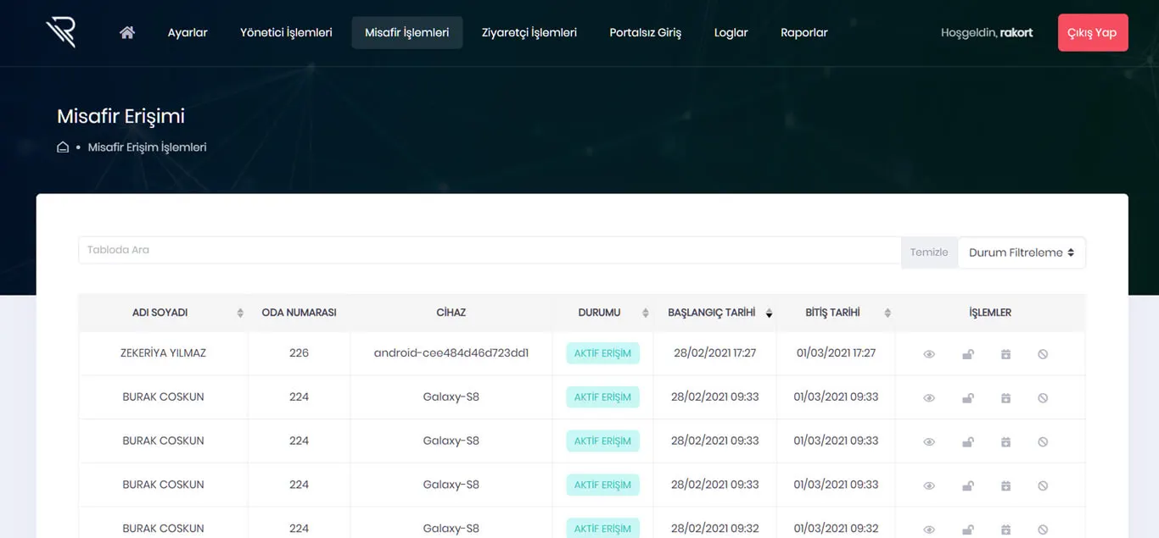Select the home icon in the navigation bar
The height and width of the screenshot is (538, 1159).
[x=126, y=31]
